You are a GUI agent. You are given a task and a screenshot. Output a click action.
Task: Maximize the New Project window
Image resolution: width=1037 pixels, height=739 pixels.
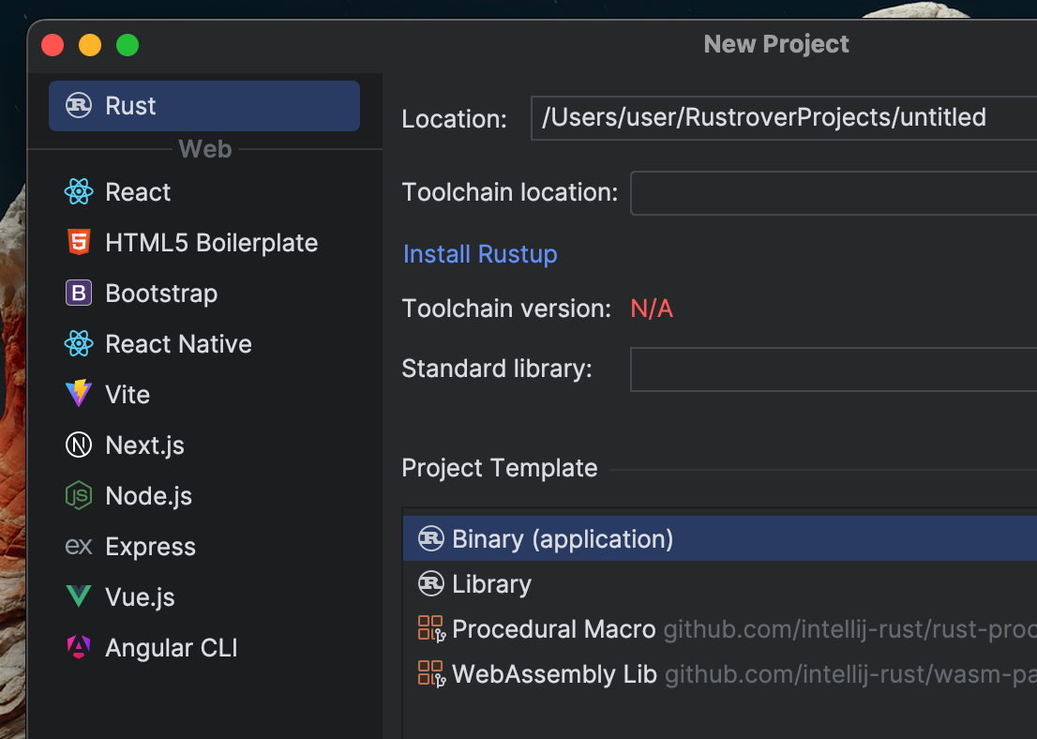[x=128, y=45]
